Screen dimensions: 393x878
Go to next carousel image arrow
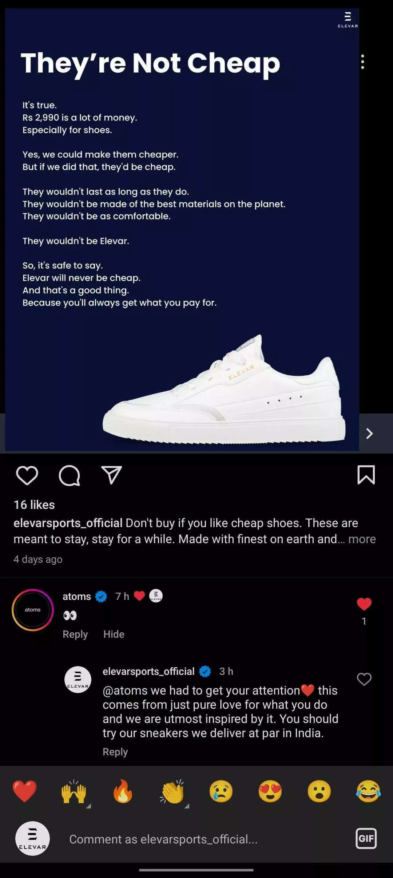point(369,434)
